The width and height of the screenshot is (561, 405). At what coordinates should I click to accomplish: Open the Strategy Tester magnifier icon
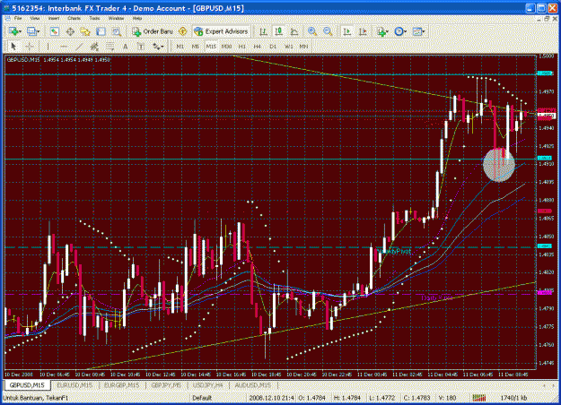click(x=117, y=31)
